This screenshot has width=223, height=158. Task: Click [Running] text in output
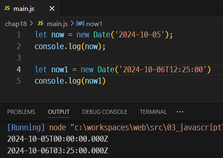coord(26,127)
